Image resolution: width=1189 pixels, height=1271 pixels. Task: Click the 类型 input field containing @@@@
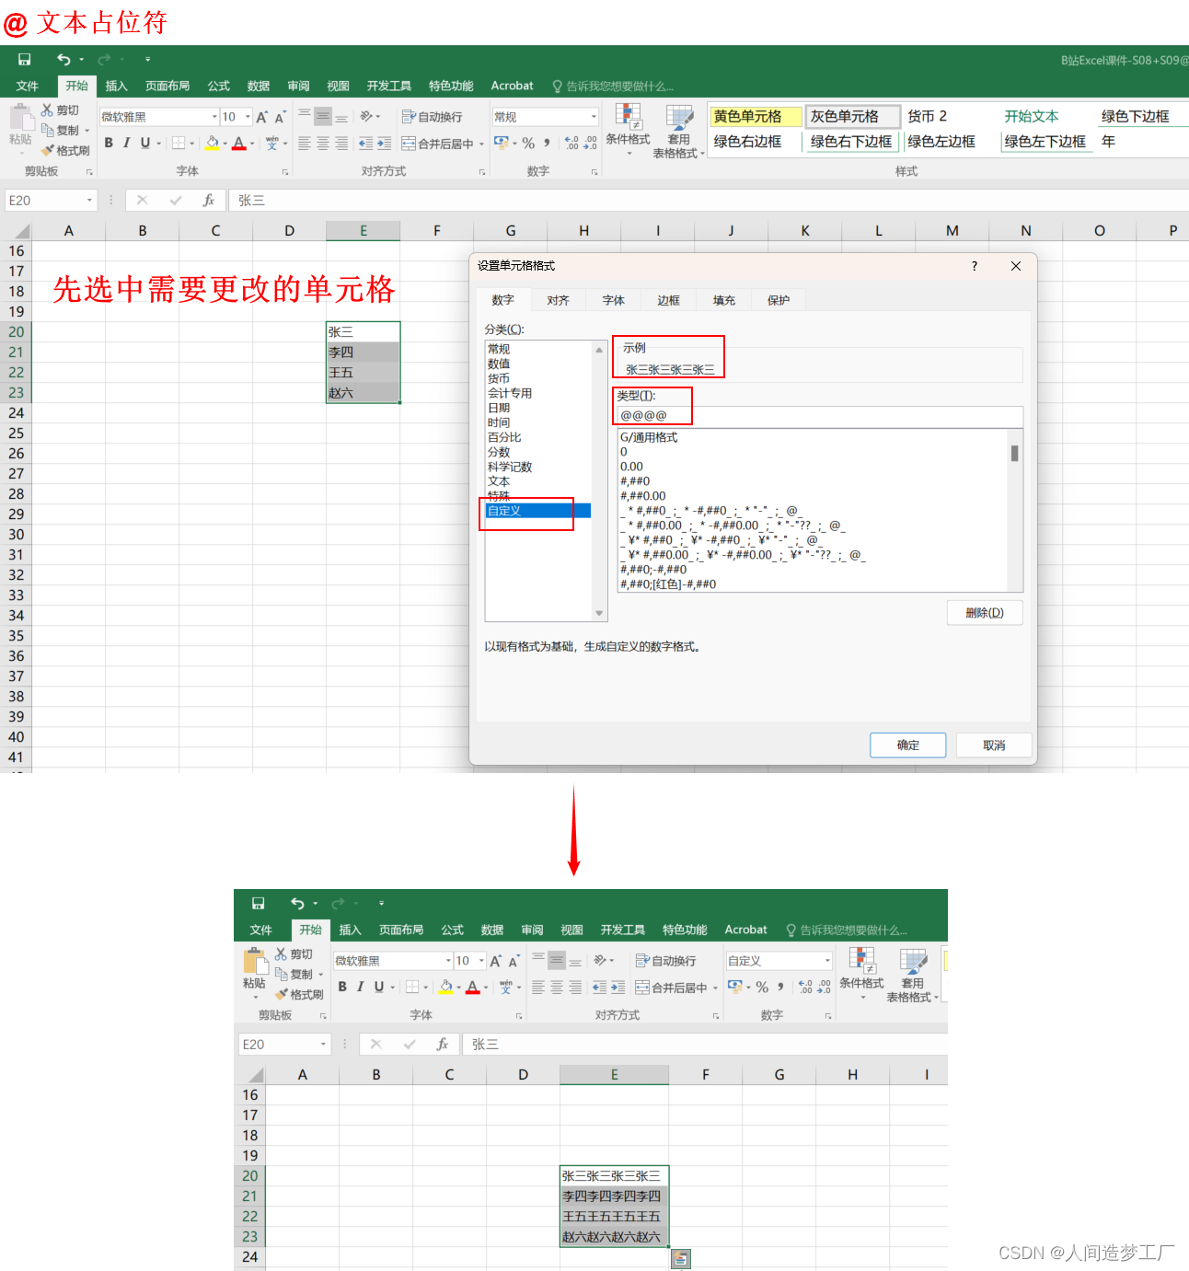tap(819, 416)
